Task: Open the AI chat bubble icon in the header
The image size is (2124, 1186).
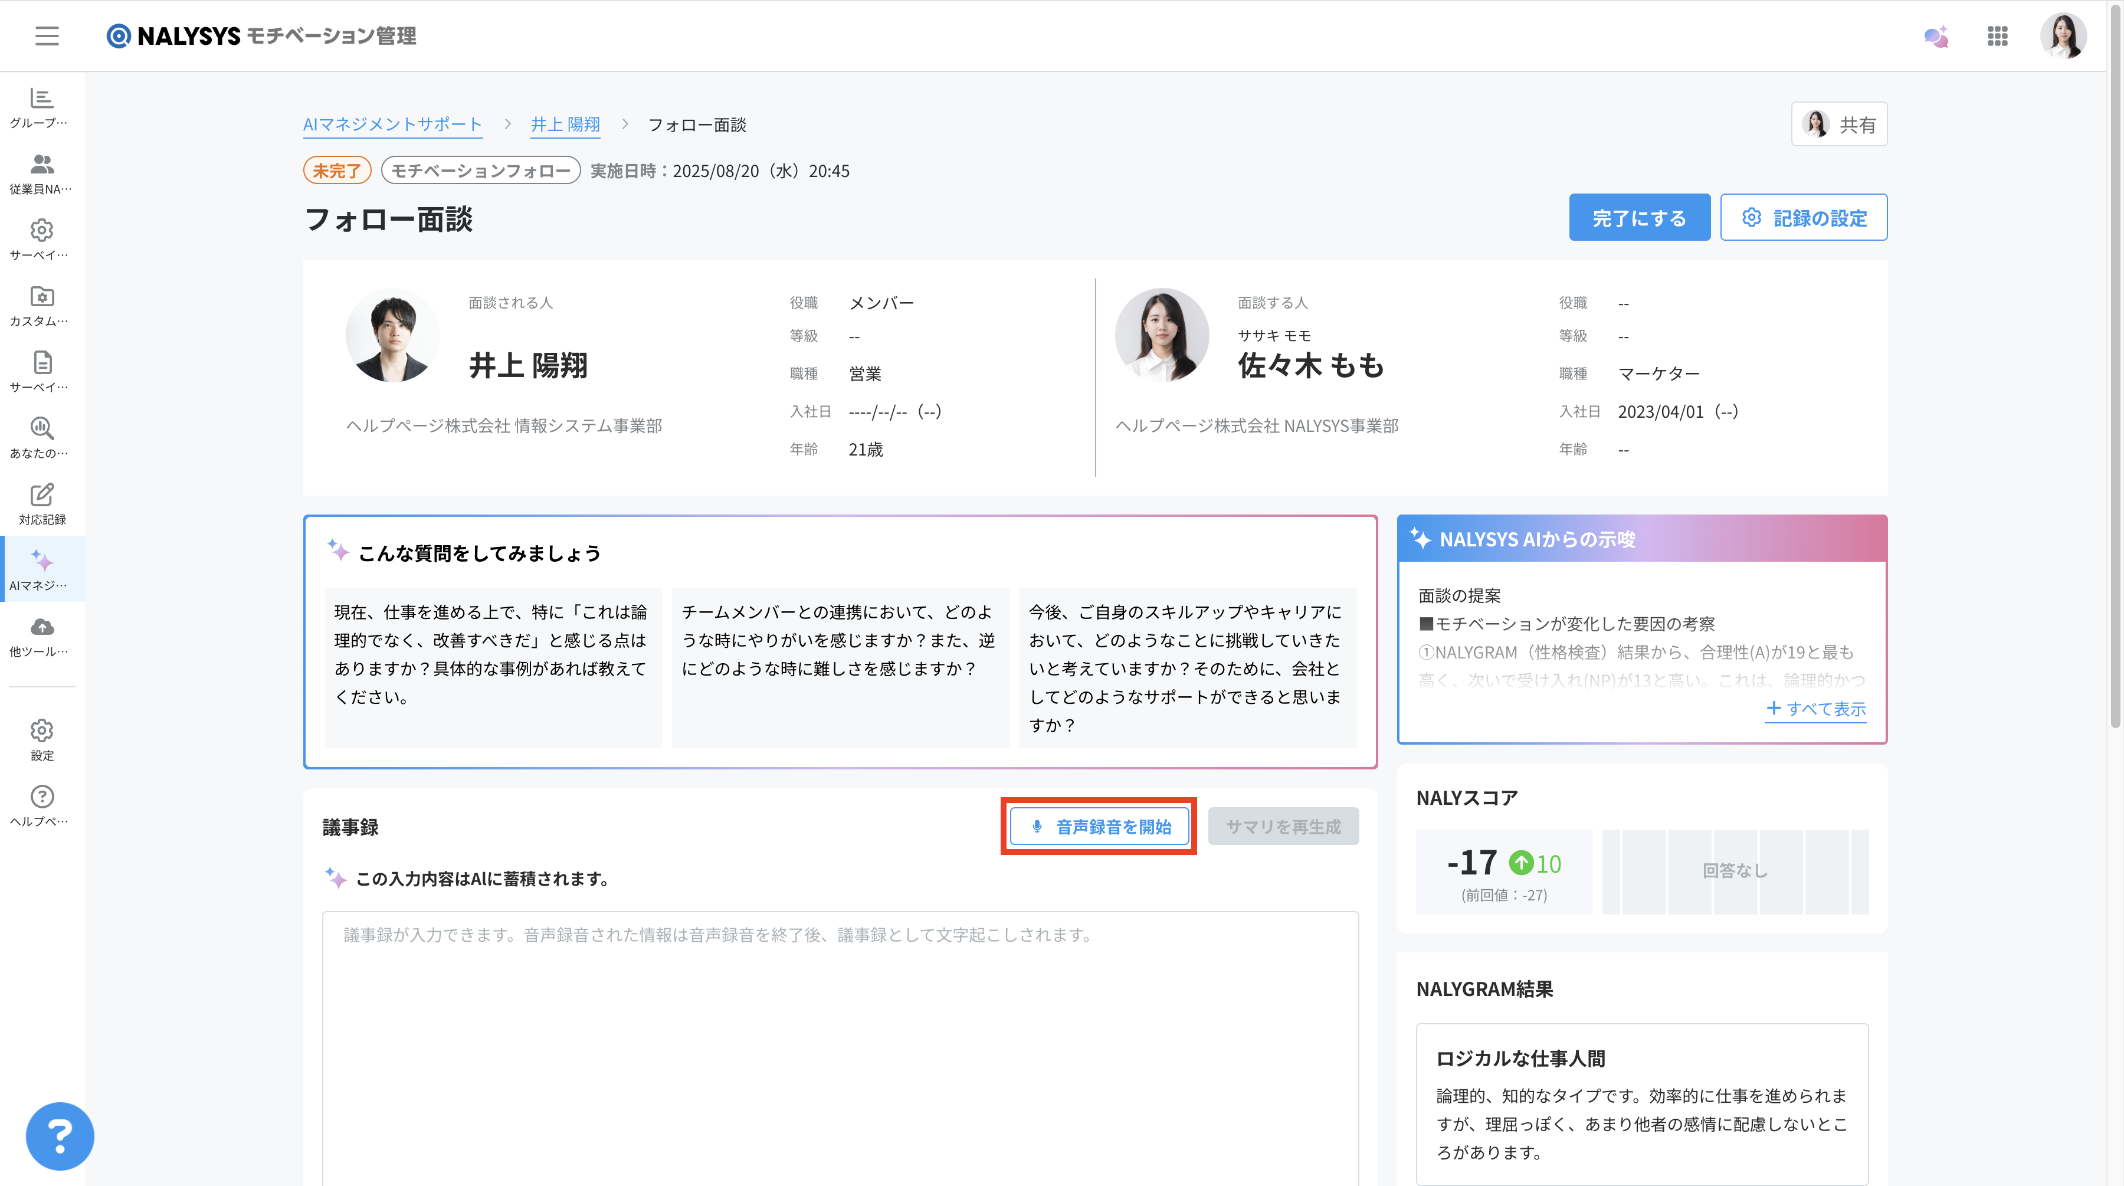Action: pyautogui.click(x=1936, y=37)
